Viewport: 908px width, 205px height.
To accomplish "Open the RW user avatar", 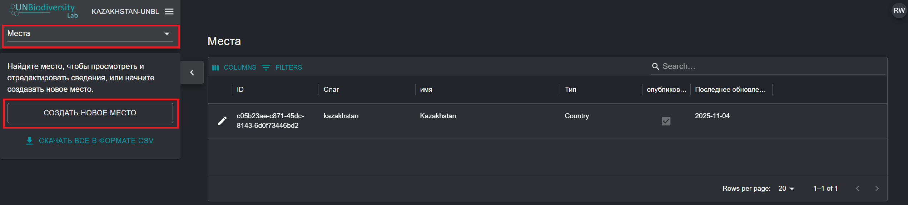I will point(899,10).
